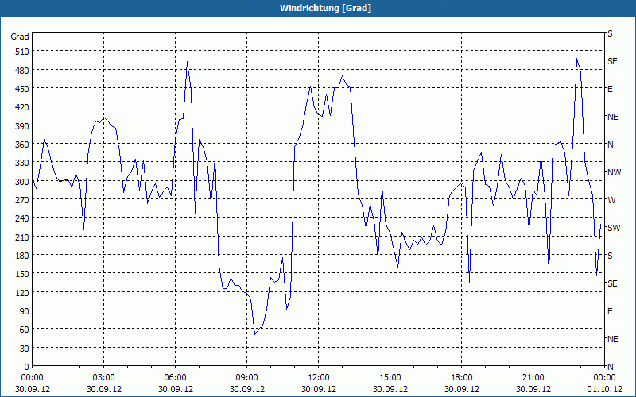Select the 180 degree axis value
The image size is (636, 397).
[22, 256]
